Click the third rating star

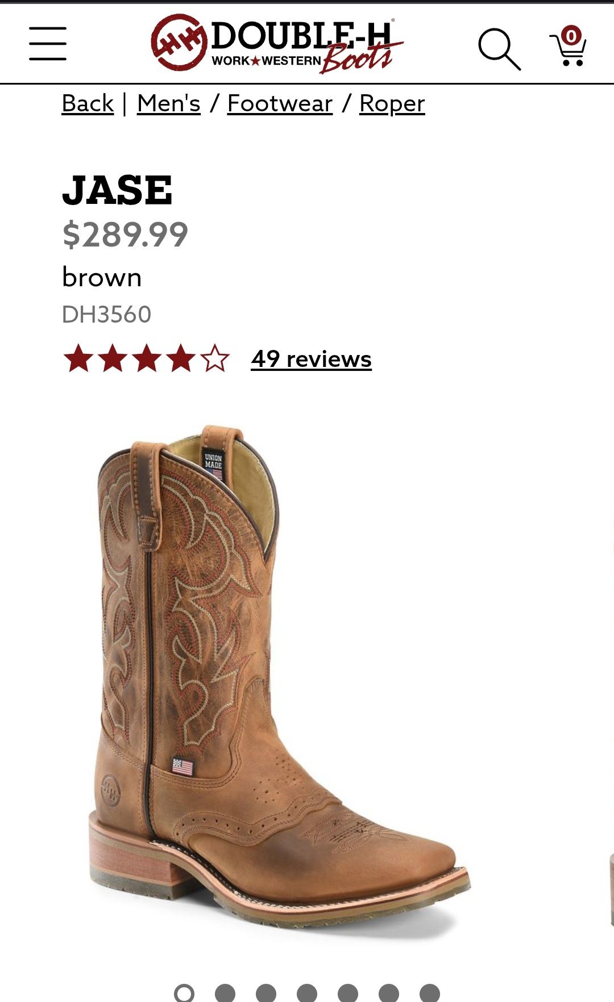[x=147, y=358]
